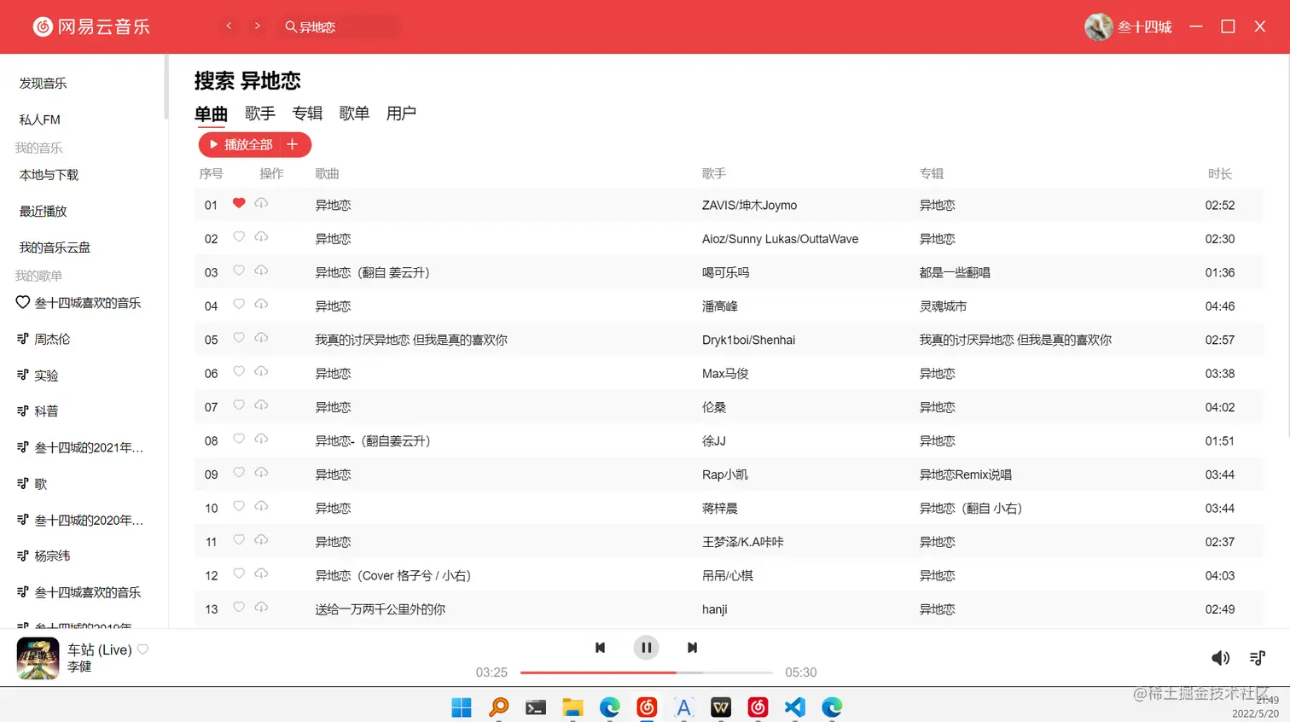Image resolution: width=1290 pixels, height=722 pixels.
Task: Like song 13 by hanji
Action: click(x=239, y=607)
